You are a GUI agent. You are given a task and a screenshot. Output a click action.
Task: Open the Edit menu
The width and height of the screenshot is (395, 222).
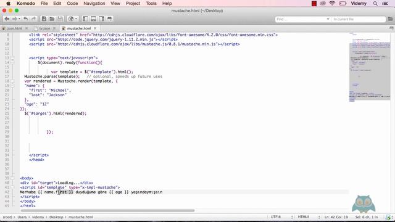click(57, 4)
